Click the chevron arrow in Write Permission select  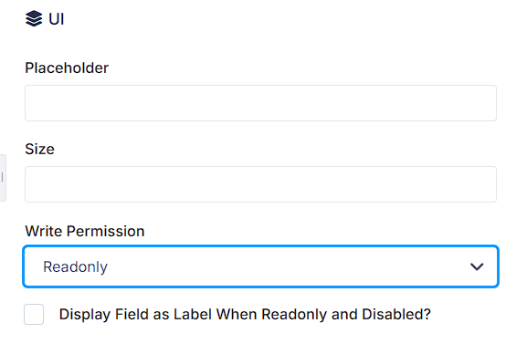tap(477, 266)
